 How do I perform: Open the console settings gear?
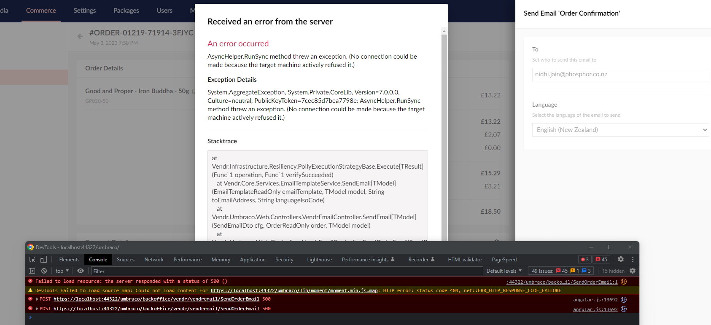(x=632, y=271)
